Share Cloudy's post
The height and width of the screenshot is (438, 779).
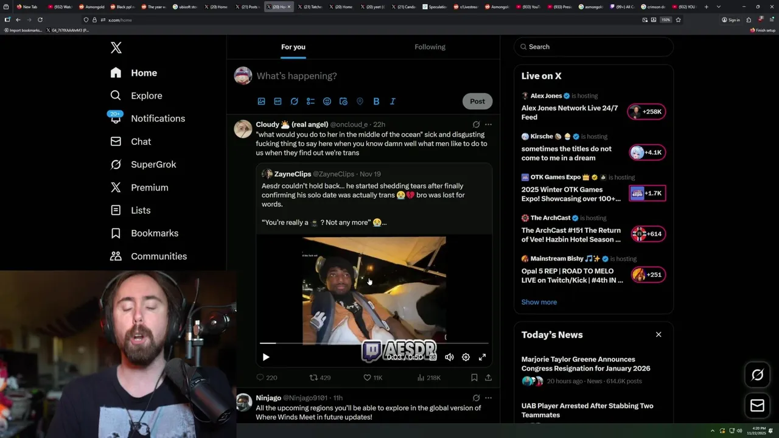[x=488, y=378]
